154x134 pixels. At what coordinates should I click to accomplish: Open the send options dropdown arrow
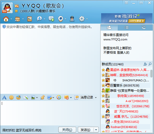pos(96,130)
